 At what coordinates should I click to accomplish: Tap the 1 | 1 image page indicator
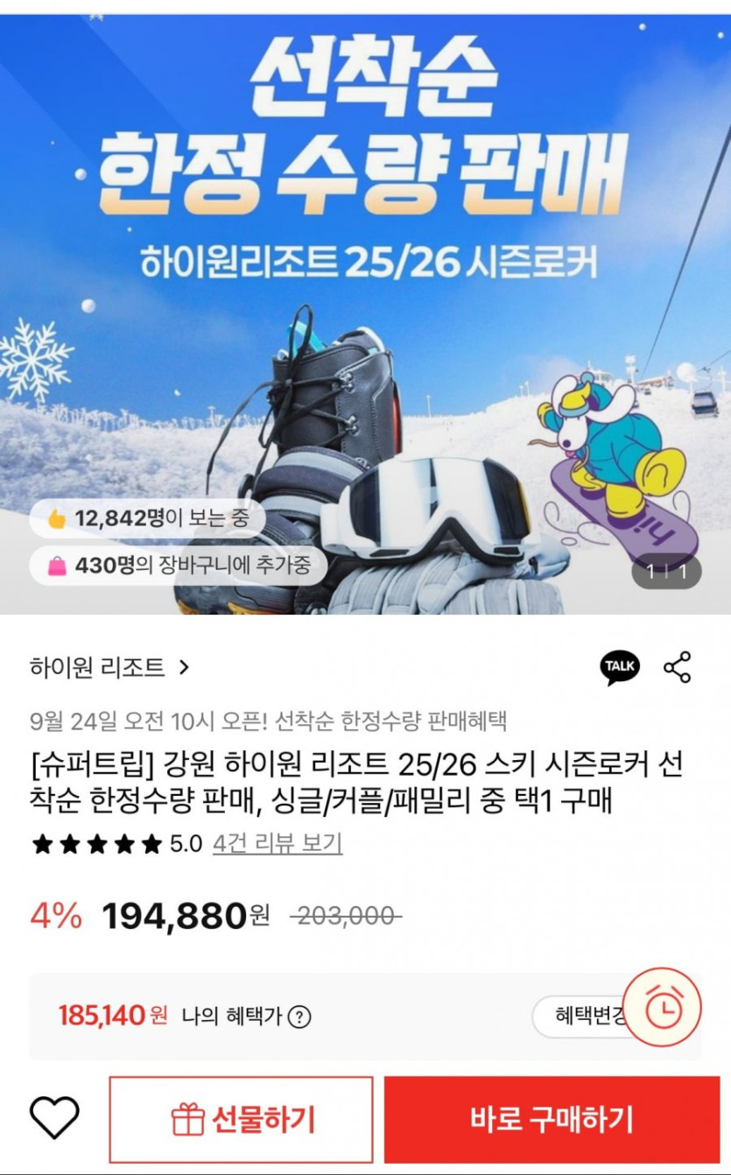pos(666,573)
